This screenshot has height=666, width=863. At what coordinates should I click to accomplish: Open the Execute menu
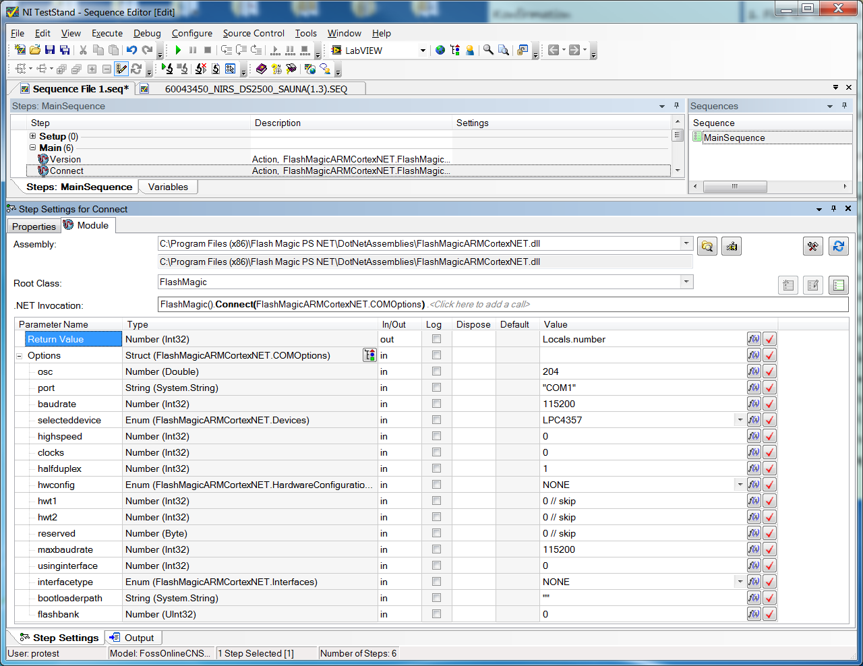coord(107,33)
